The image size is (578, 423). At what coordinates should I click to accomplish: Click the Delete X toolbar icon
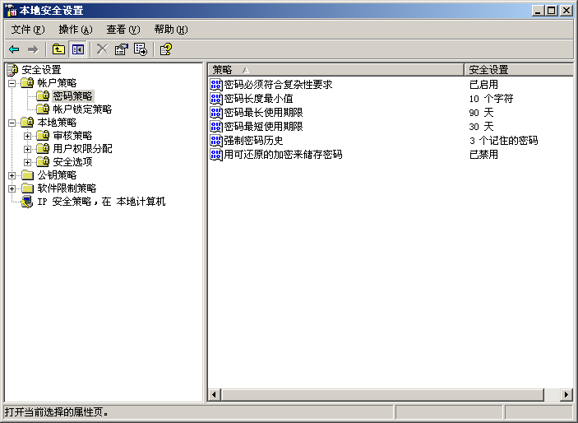[103, 49]
